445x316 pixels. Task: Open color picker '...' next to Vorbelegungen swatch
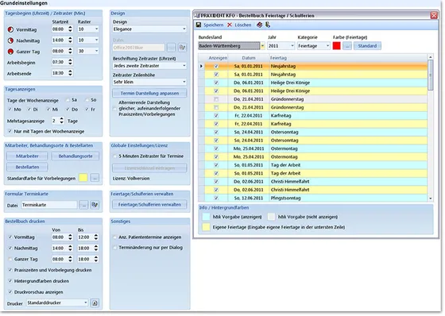tap(95, 178)
